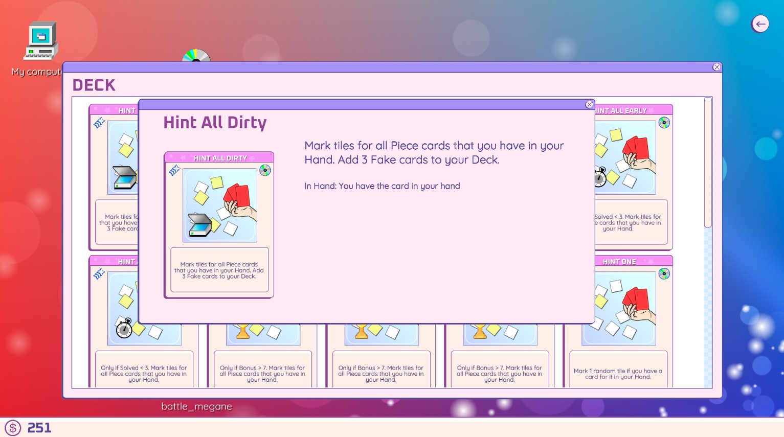This screenshot has width=784, height=437.
Task: Close the Hint All Dirty detail popup
Action: click(589, 104)
